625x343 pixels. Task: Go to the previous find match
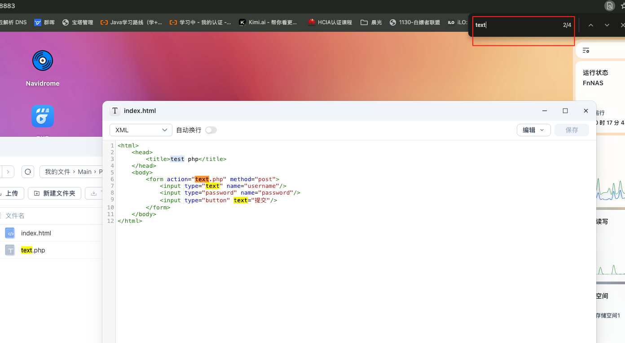click(591, 25)
